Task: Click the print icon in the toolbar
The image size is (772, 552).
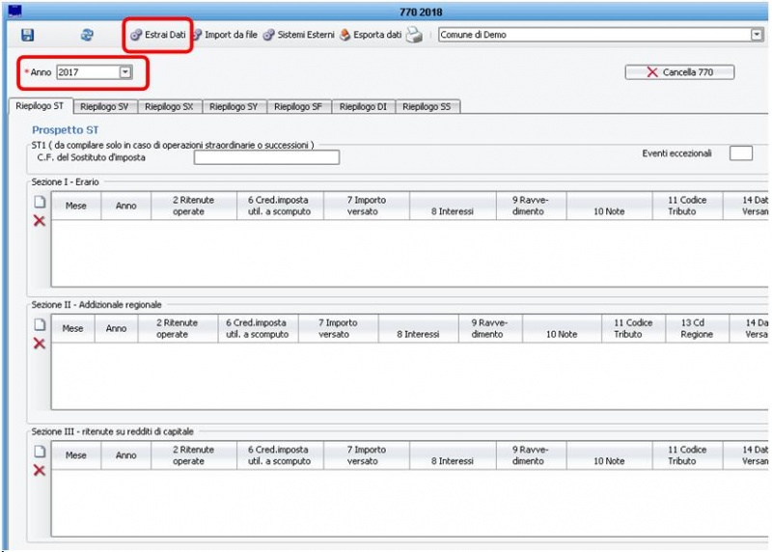Action: click(414, 35)
